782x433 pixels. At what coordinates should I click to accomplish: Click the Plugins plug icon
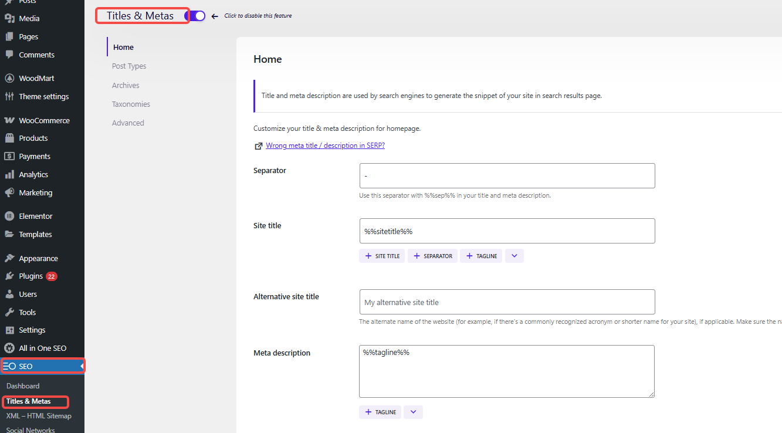[9, 276]
